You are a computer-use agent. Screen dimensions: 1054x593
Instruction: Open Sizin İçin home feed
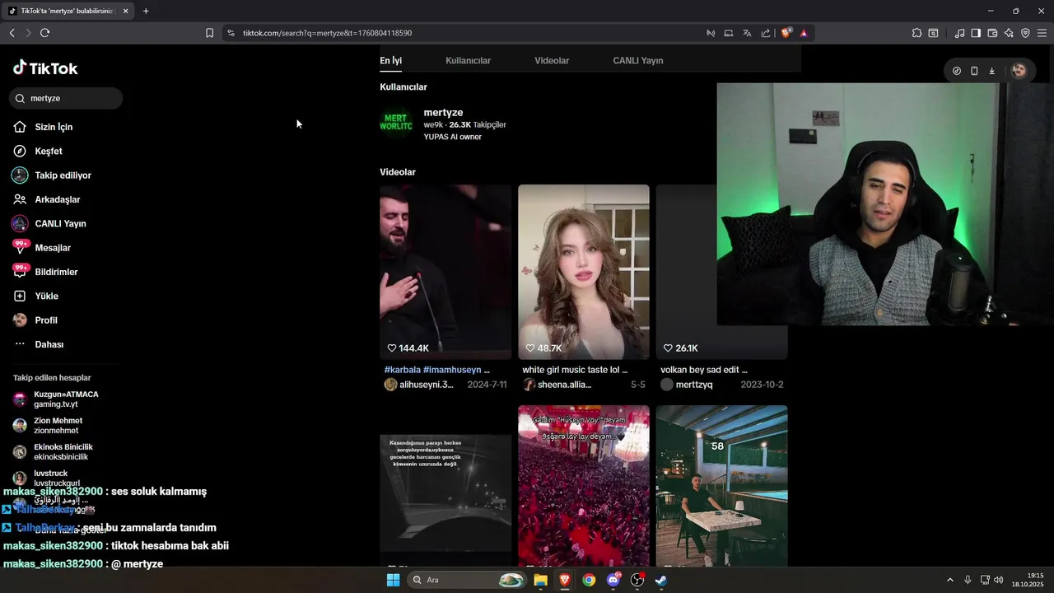(54, 127)
